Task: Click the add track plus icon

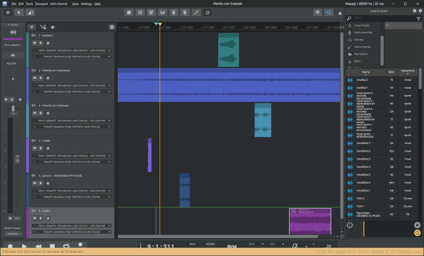Action: pos(112,27)
